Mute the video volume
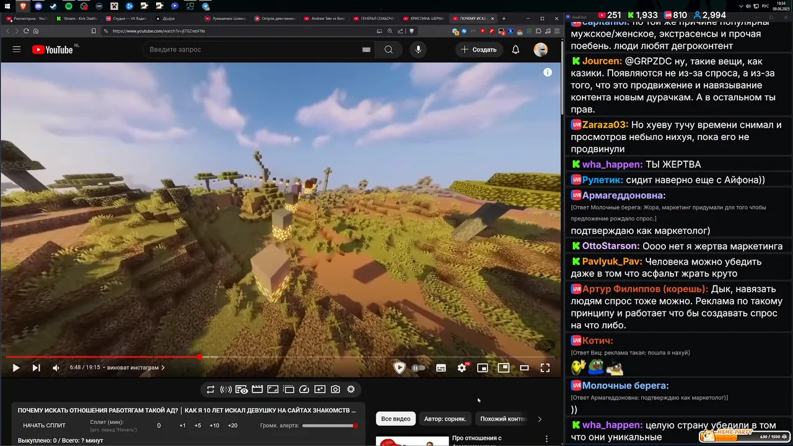Image resolution: width=793 pixels, height=446 pixels. pyautogui.click(x=56, y=368)
